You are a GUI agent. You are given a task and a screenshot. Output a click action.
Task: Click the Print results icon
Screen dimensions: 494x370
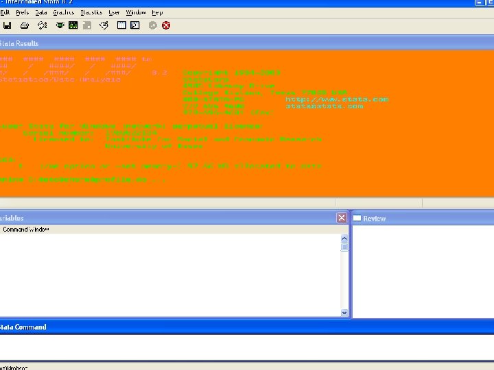pos(25,25)
